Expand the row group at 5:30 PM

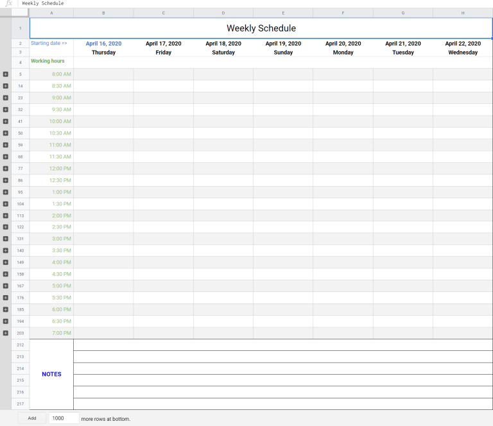pos(6,298)
